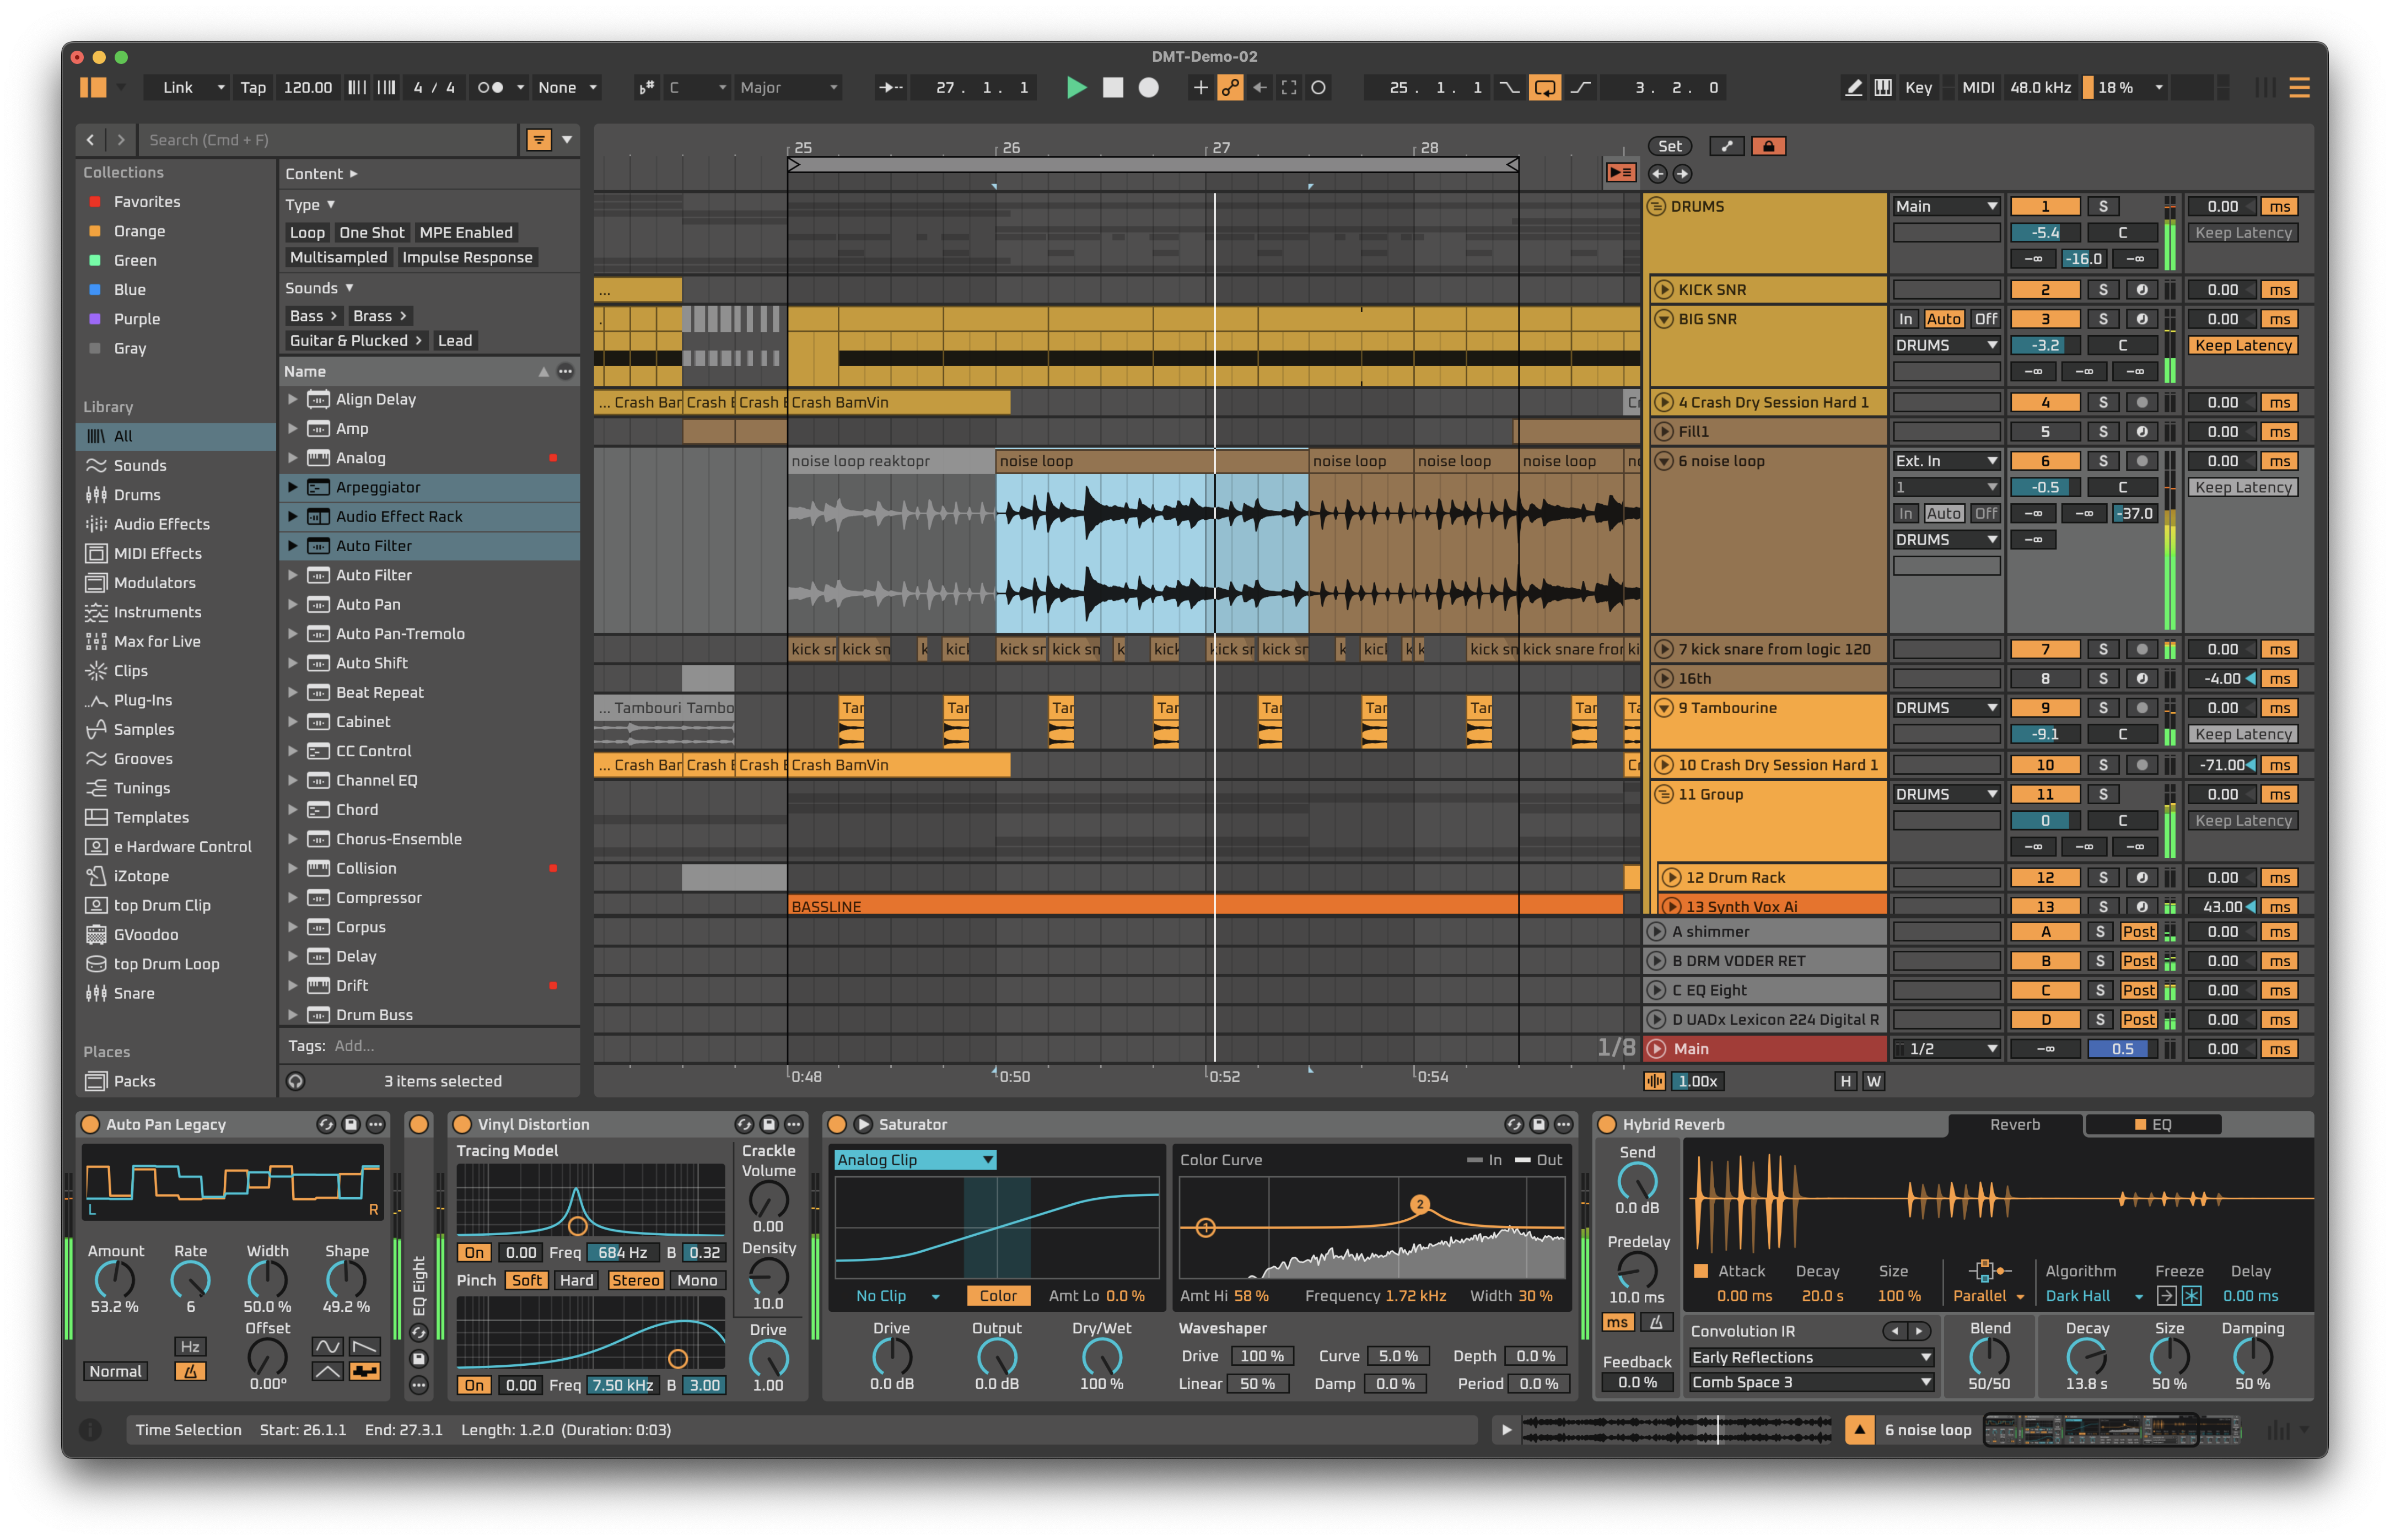
Task: Toggle the browser filter icon
Action: 538,140
